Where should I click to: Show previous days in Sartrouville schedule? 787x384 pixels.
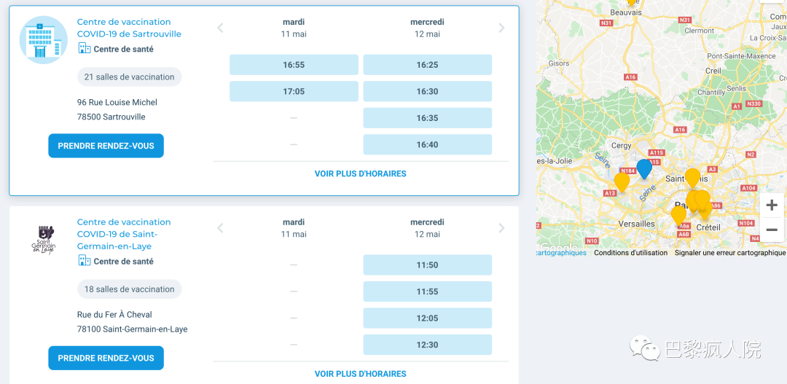pyautogui.click(x=220, y=28)
